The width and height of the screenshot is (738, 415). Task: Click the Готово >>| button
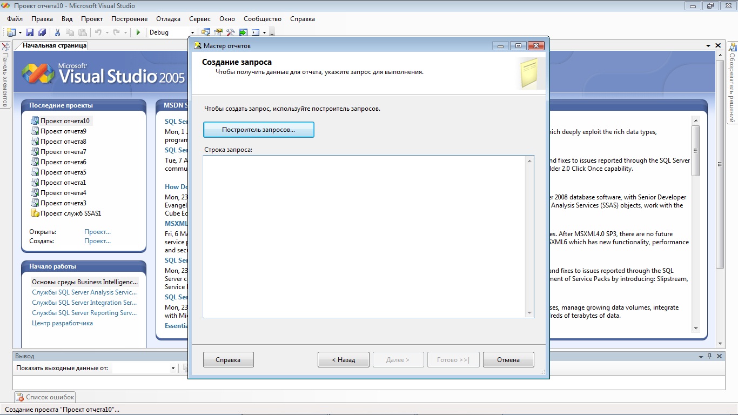[x=453, y=360]
